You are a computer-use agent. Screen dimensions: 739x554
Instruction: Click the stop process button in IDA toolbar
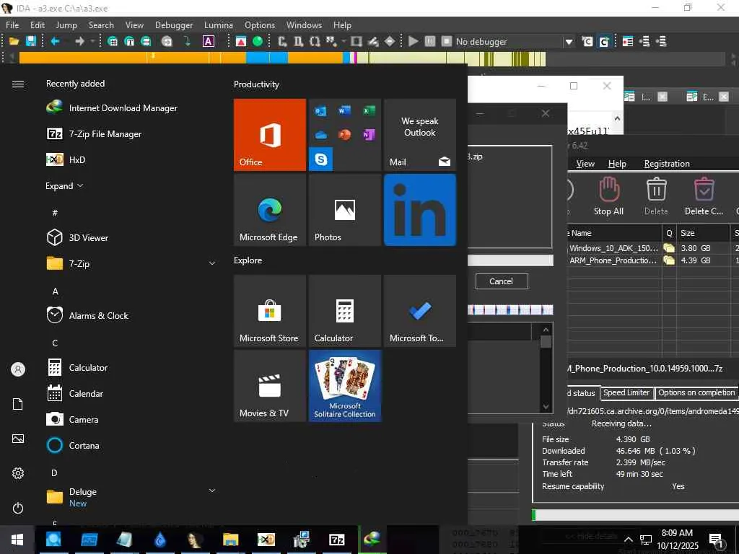[x=446, y=41]
